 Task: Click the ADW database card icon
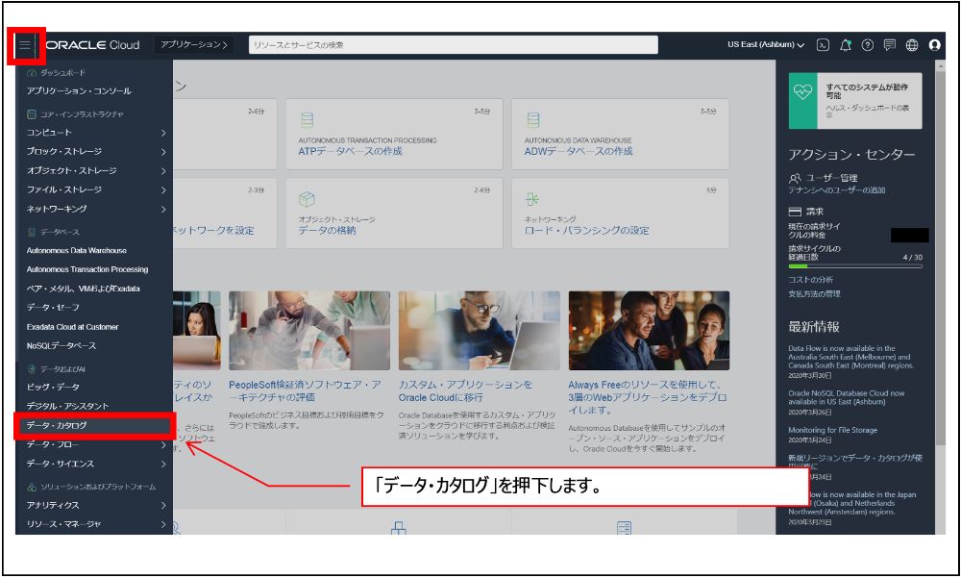(533, 119)
